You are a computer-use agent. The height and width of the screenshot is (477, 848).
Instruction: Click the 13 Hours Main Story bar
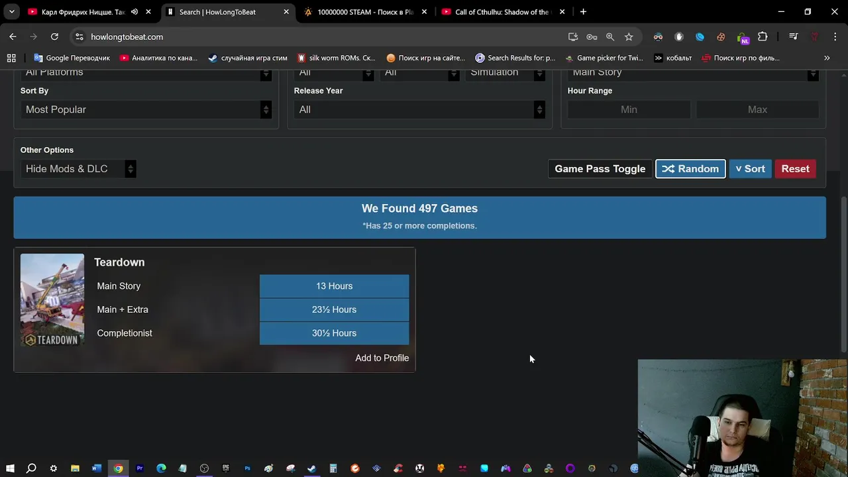(x=334, y=286)
